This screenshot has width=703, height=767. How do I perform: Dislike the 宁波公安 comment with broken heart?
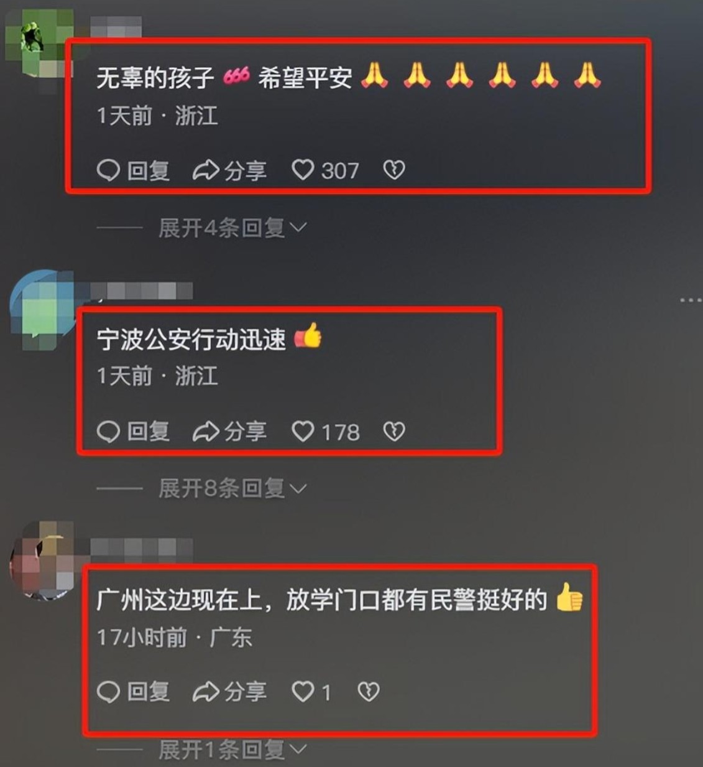click(394, 431)
